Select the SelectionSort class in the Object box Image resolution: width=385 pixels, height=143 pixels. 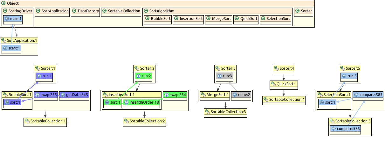coord(275,19)
